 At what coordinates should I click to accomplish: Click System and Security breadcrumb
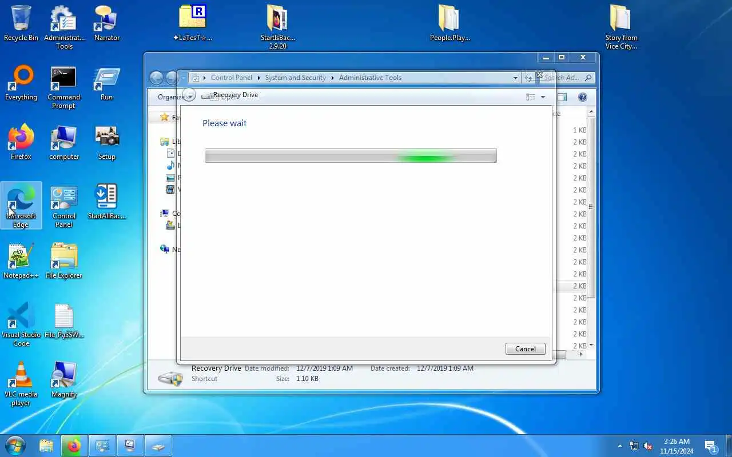295,78
